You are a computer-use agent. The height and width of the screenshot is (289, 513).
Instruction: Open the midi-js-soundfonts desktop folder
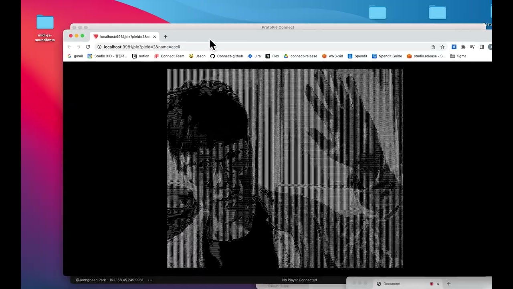pyautogui.click(x=45, y=28)
